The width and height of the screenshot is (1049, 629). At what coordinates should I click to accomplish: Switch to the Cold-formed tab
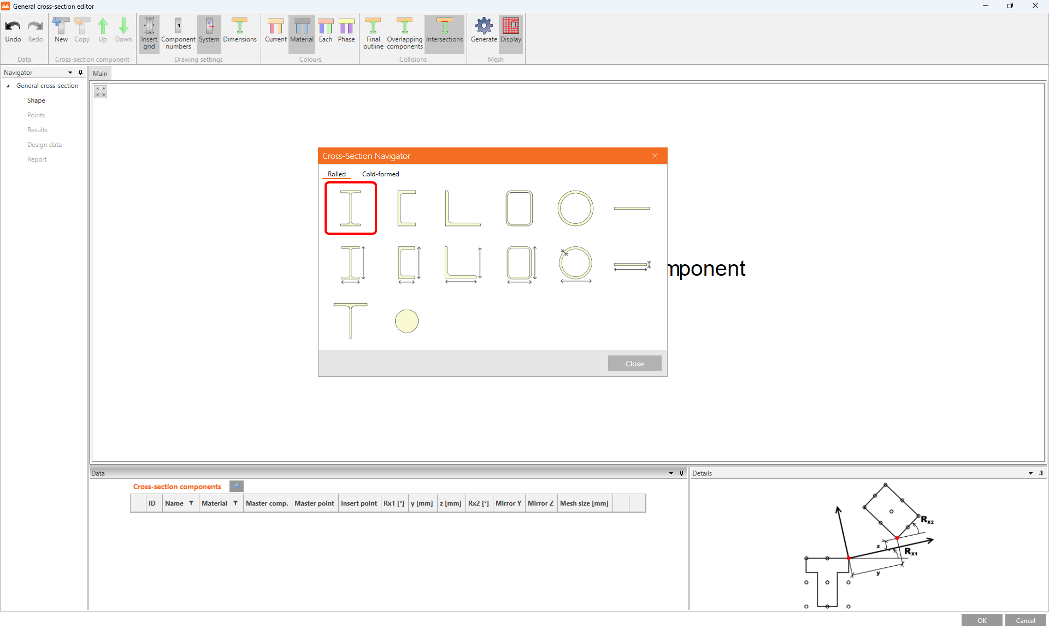click(x=380, y=174)
